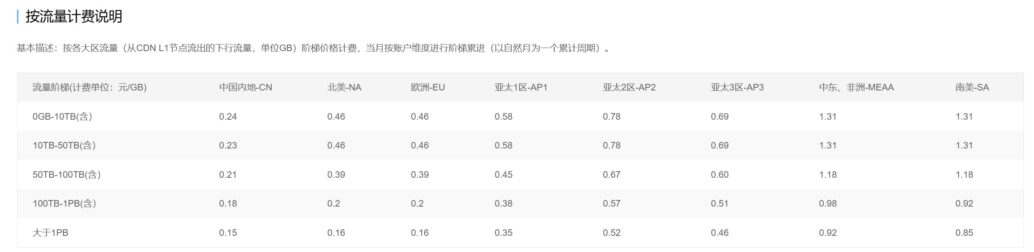The width and height of the screenshot is (1034, 252).
Task: Select the 亚太3区-AP3 column header
Action: pyautogui.click(x=737, y=87)
